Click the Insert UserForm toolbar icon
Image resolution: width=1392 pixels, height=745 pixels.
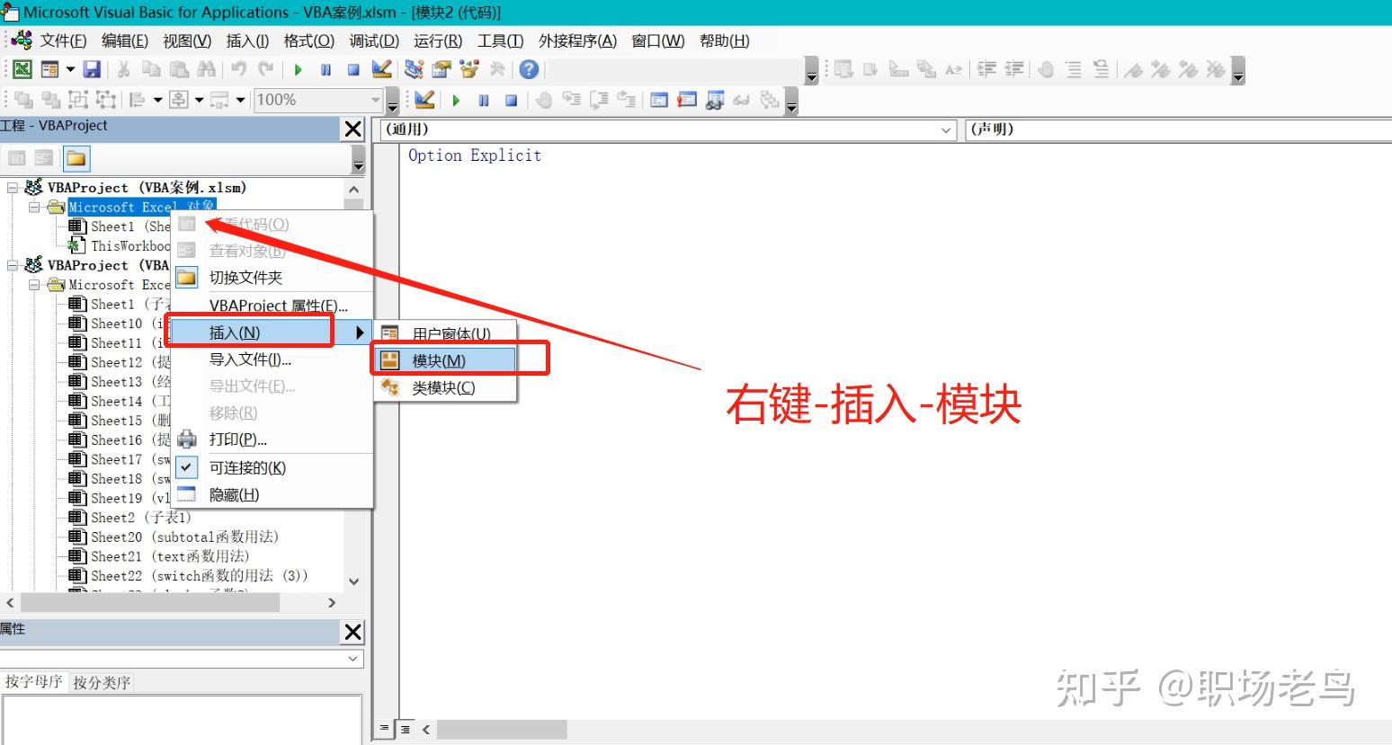50,69
